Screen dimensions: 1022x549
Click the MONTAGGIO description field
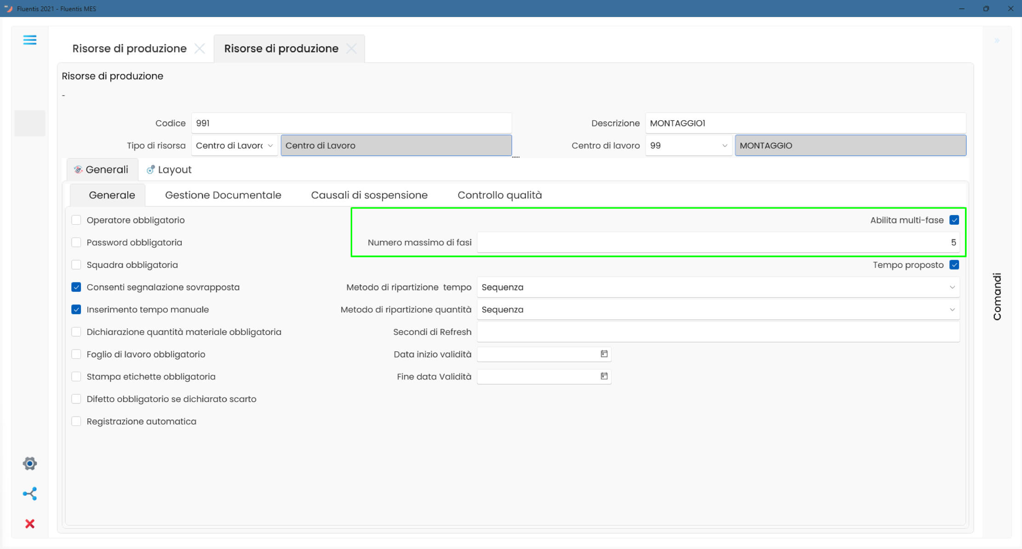click(851, 146)
